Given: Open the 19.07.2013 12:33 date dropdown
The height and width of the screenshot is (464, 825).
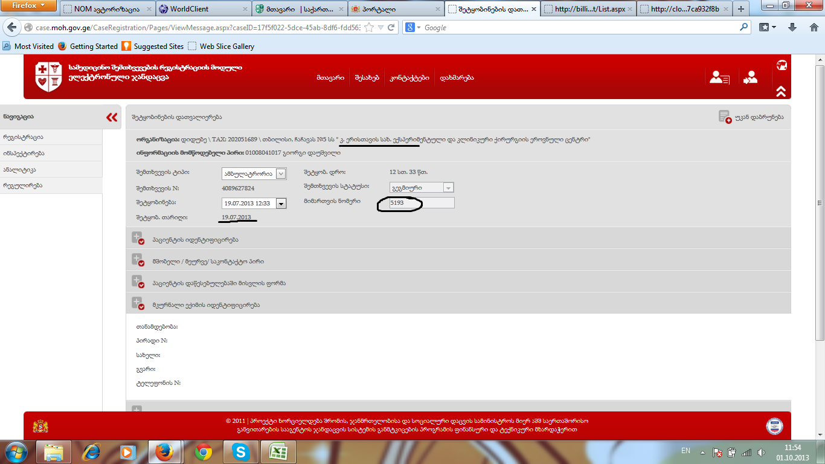Looking at the screenshot, I should tap(281, 204).
